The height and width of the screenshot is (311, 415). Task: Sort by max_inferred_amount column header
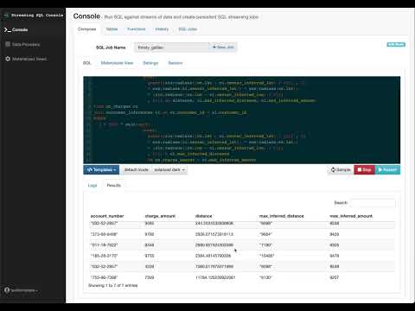tap(351, 216)
